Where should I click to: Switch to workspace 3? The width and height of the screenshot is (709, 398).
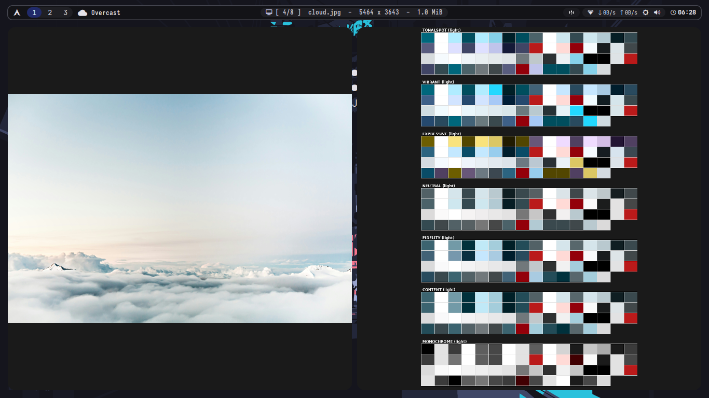click(x=65, y=12)
